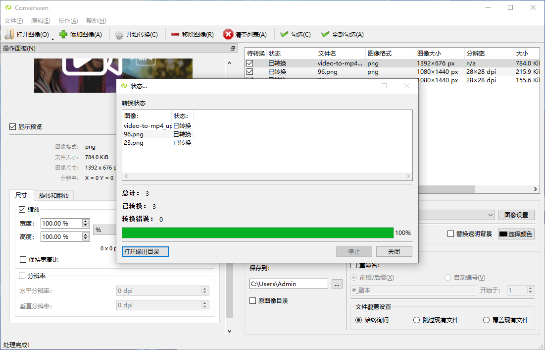545x350 pixels.
Task: Click the Start Conversion (开始转换) gear icon
Action: tap(119, 35)
